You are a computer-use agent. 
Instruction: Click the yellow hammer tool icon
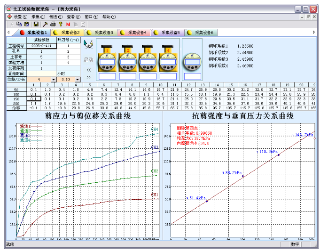click(x=45, y=24)
